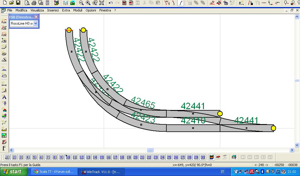Screen dimensions: 300x176
Task: Open the ? help menu
Action: [115, 10]
